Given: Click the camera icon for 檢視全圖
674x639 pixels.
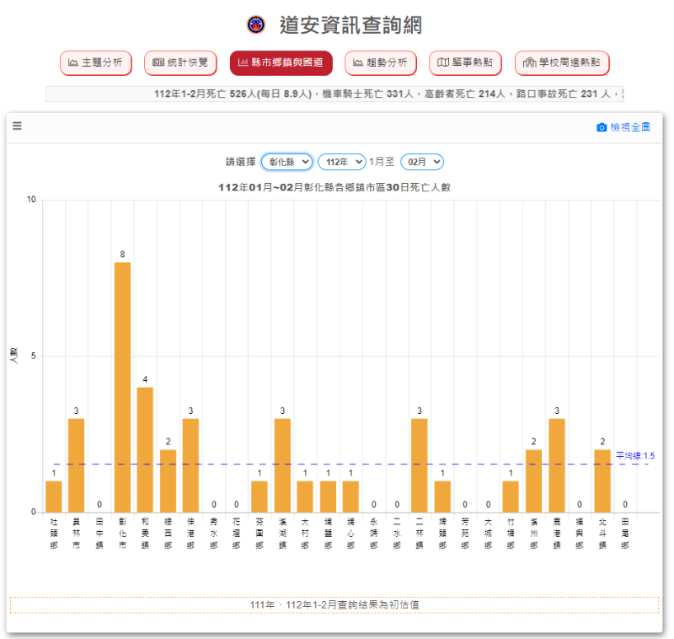Looking at the screenshot, I should 602,127.
